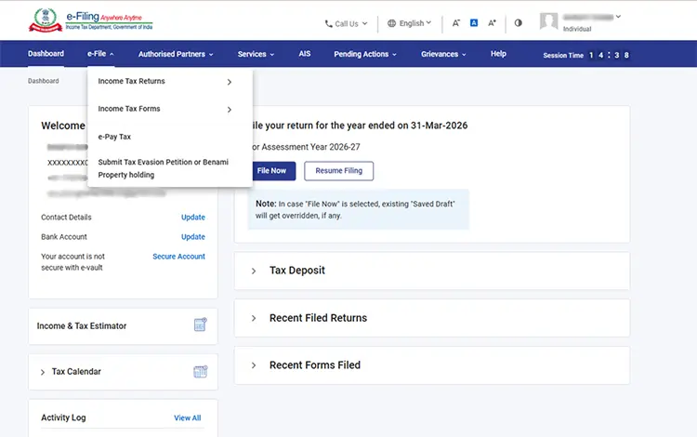Go to the Dashboard tab
The image size is (697, 437).
[x=46, y=54]
